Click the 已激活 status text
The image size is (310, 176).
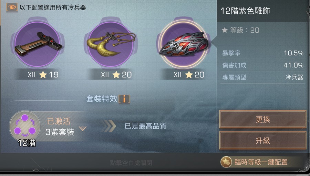click(59, 121)
